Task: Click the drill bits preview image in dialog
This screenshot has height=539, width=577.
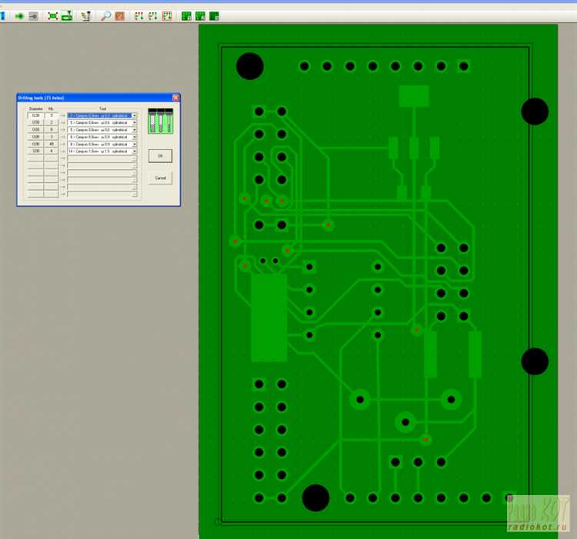Action: pos(161,121)
